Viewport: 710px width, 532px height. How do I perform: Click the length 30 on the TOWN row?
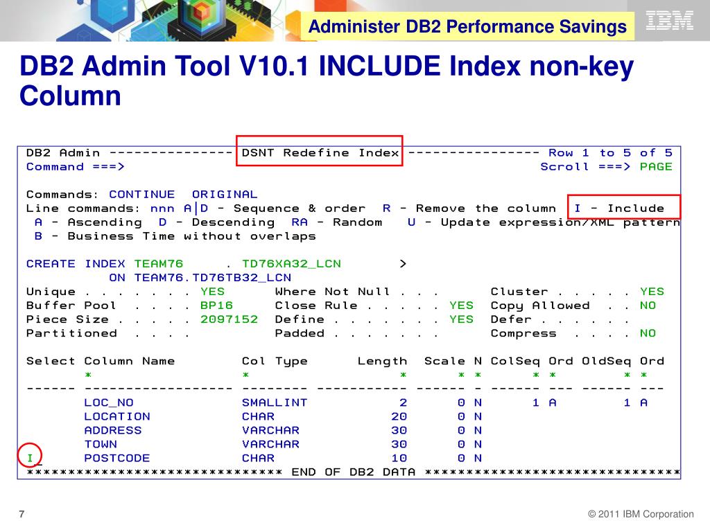399,444
